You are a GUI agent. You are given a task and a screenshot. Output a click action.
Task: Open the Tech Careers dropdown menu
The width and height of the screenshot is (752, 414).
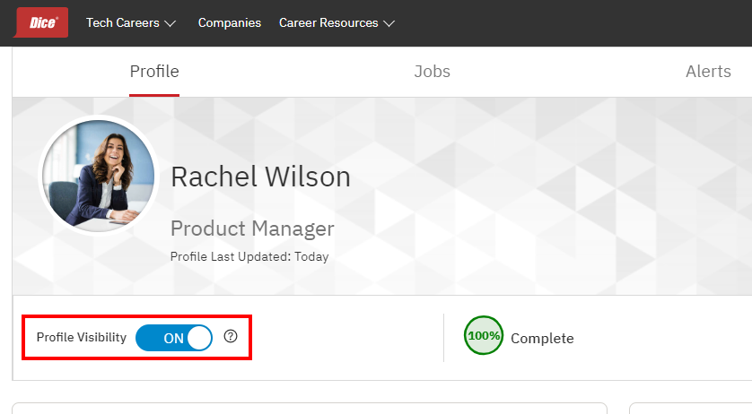[131, 23]
